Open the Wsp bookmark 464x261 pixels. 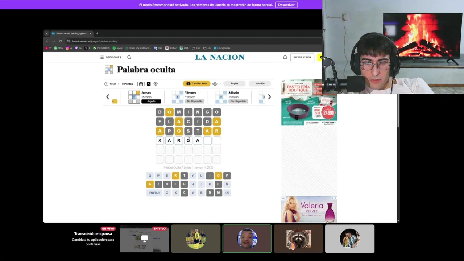(58, 48)
